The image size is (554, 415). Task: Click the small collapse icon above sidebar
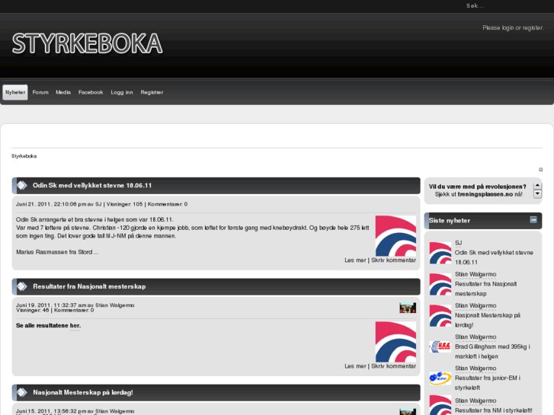click(x=540, y=170)
